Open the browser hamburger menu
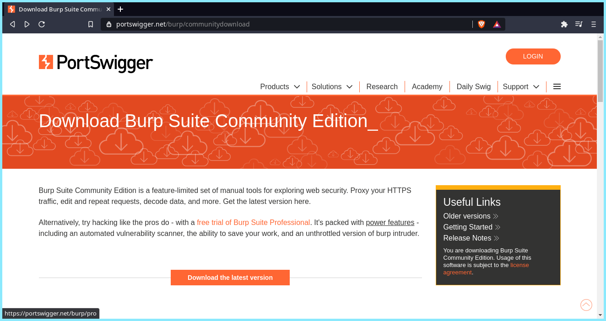606x321 pixels. pyautogui.click(x=593, y=24)
